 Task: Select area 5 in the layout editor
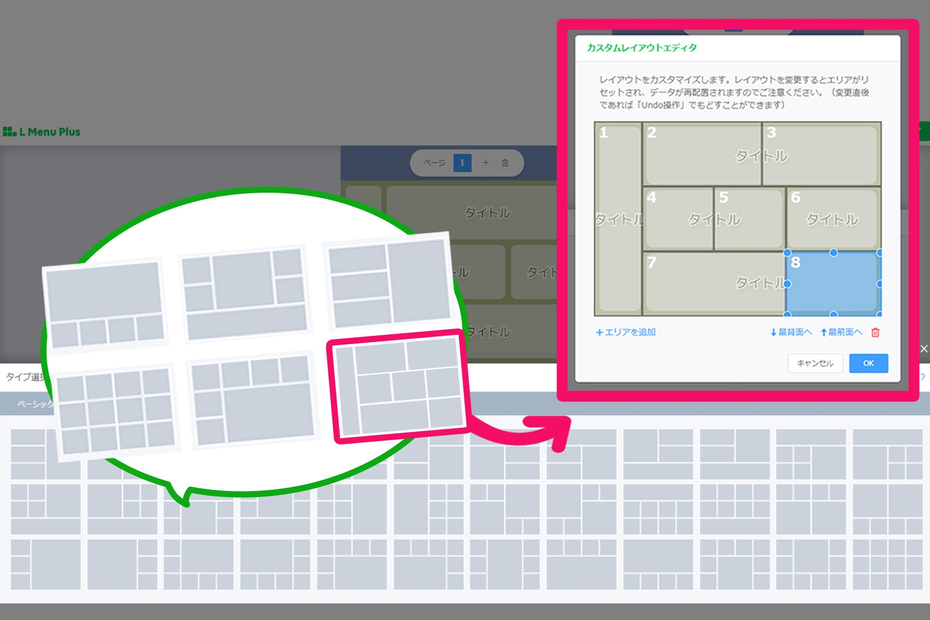click(749, 220)
